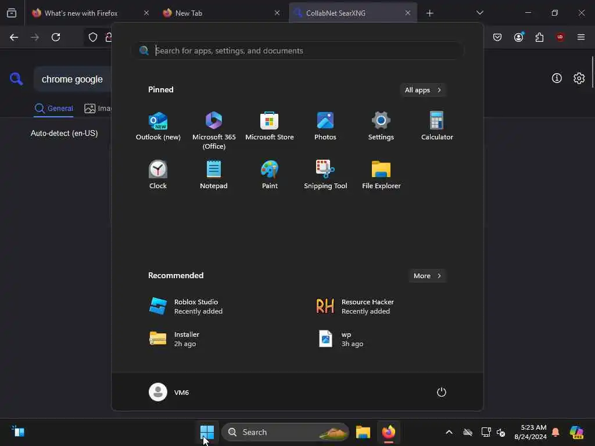Open the clock showing 5:23 AM

(x=530, y=432)
